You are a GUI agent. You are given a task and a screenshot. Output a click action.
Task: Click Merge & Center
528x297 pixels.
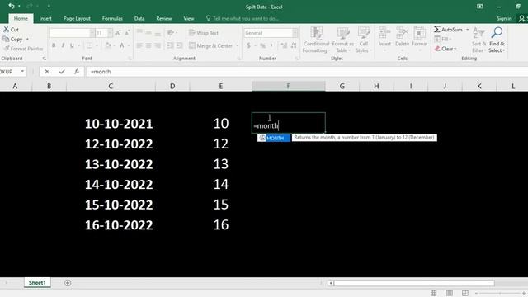pos(211,45)
